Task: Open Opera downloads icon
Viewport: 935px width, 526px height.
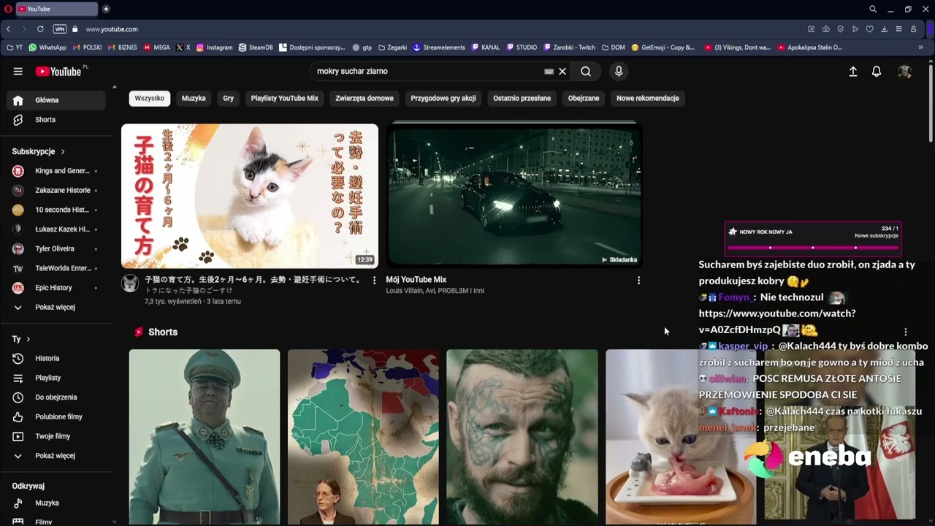Action: pyautogui.click(x=884, y=29)
